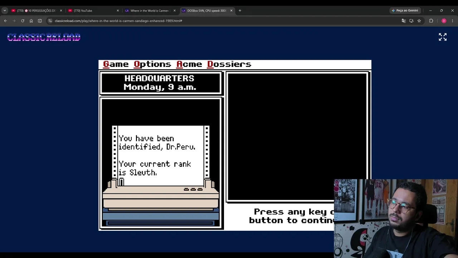
Task: Click the black right game panel
Action: [x=297, y=137]
